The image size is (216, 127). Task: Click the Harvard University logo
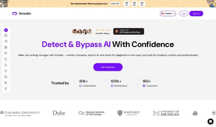click(129, 113)
